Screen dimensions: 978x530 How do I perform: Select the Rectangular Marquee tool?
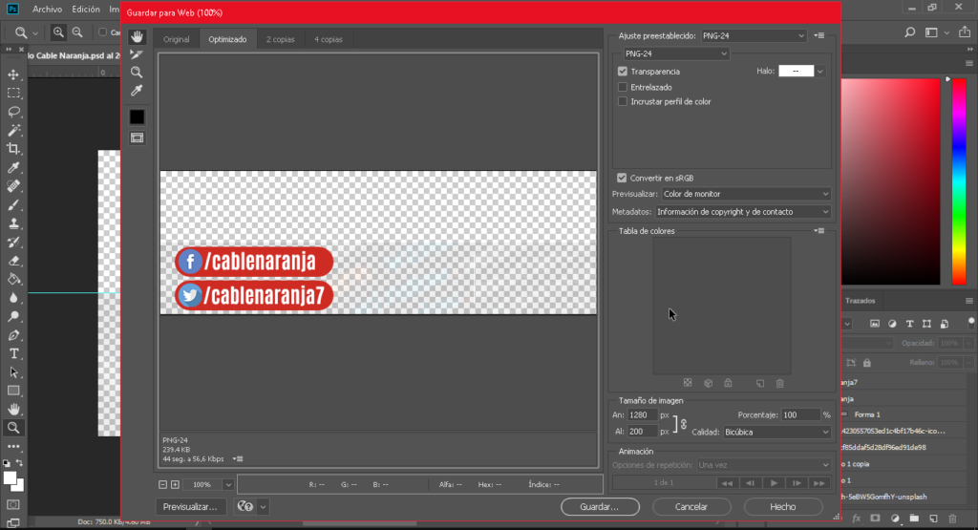point(13,93)
